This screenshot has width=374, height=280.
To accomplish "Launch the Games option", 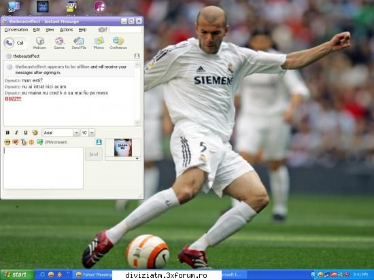I will [x=59, y=43].
